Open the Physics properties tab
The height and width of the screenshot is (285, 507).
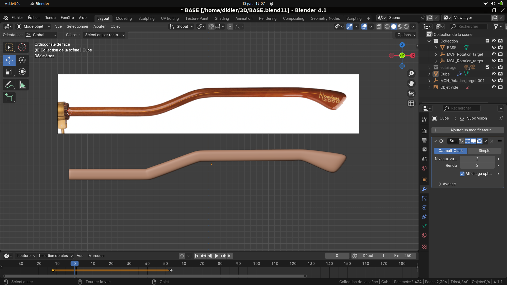pyautogui.click(x=424, y=208)
